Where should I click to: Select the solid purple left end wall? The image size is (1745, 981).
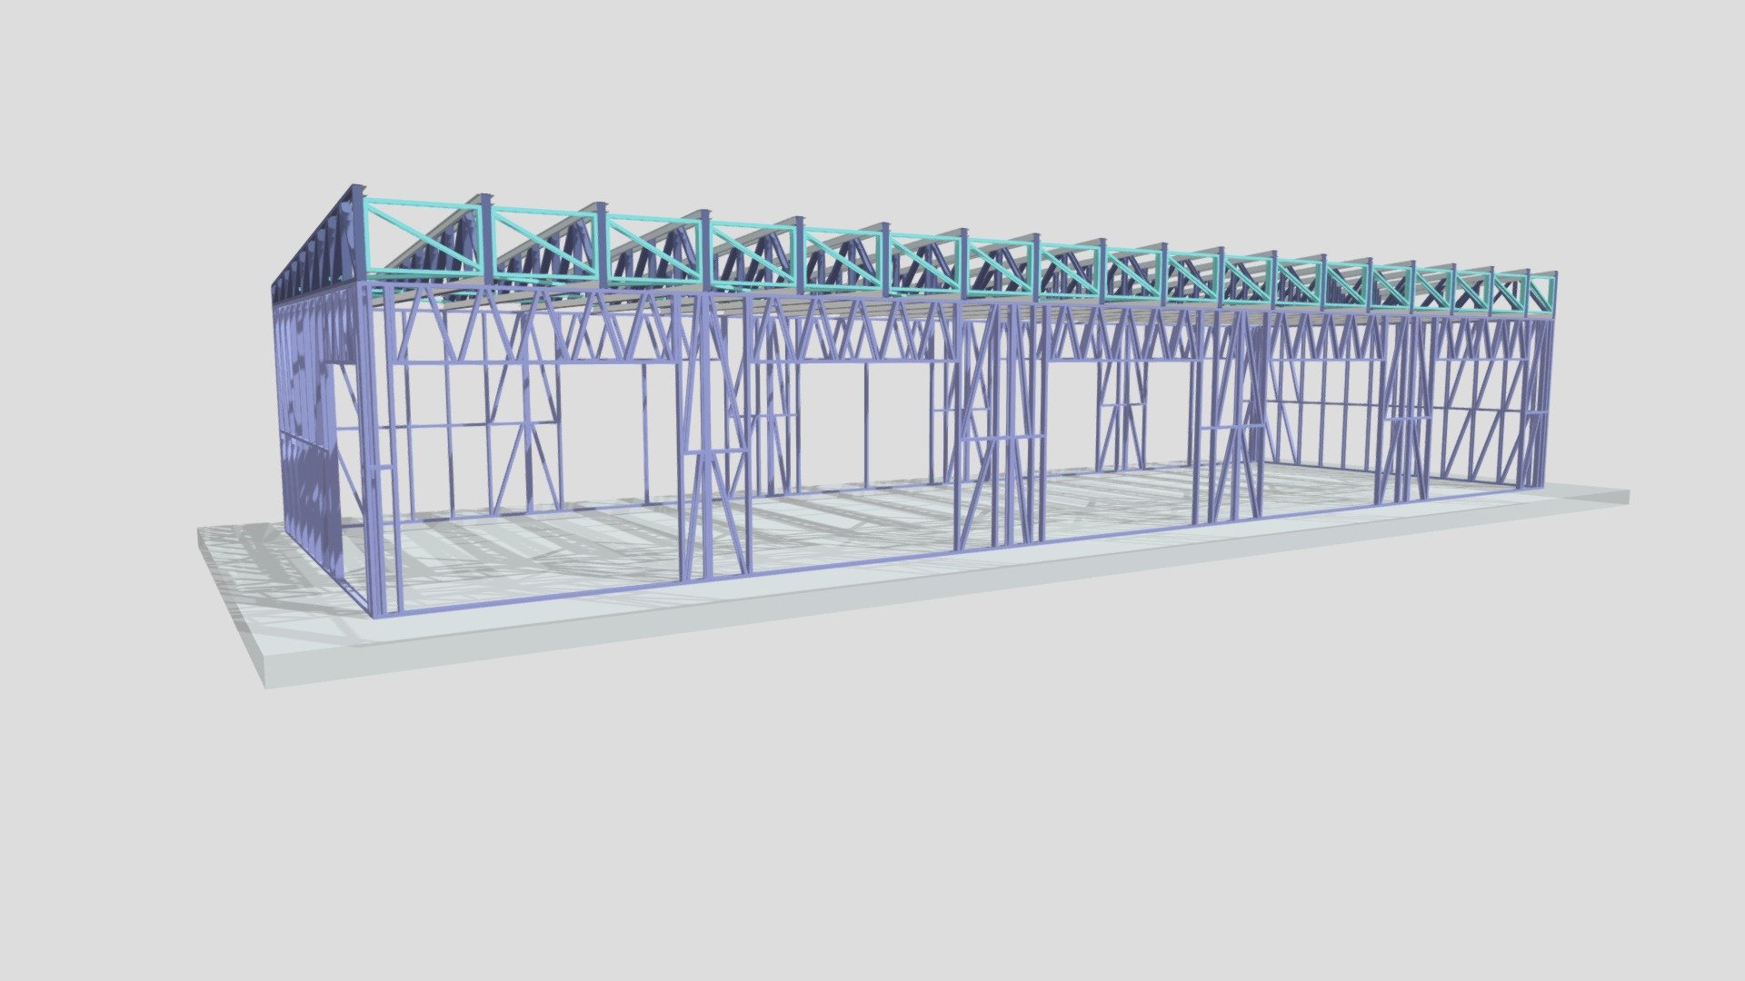[x=304, y=427]
